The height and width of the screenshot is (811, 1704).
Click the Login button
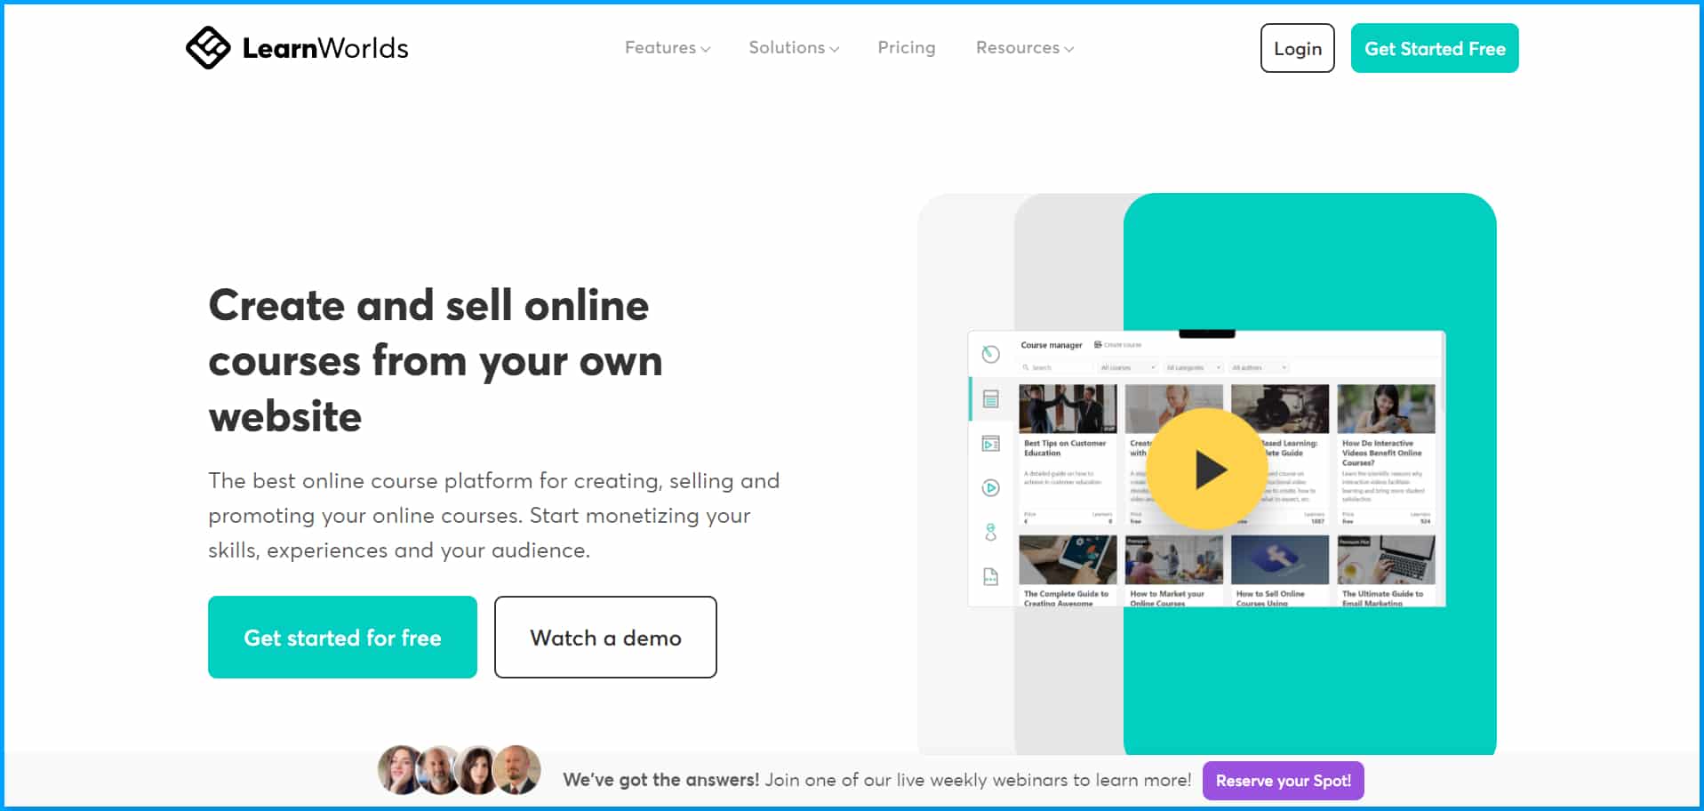[x=1297, y=48]
